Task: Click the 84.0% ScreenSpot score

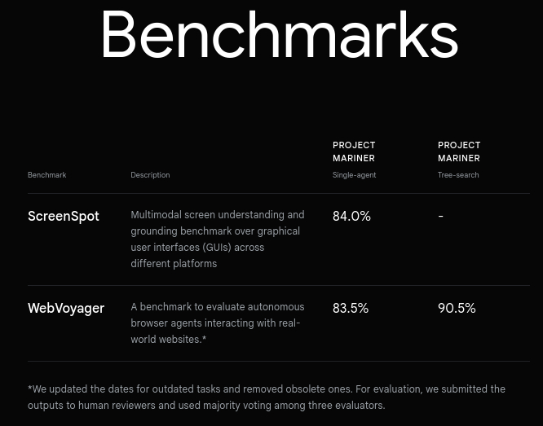Action: coord(351,217)
